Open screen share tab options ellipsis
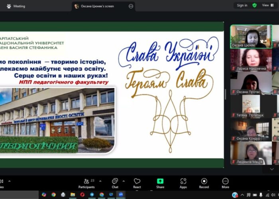The height and width of the screenshot is (199, 279). pos(131,6)
